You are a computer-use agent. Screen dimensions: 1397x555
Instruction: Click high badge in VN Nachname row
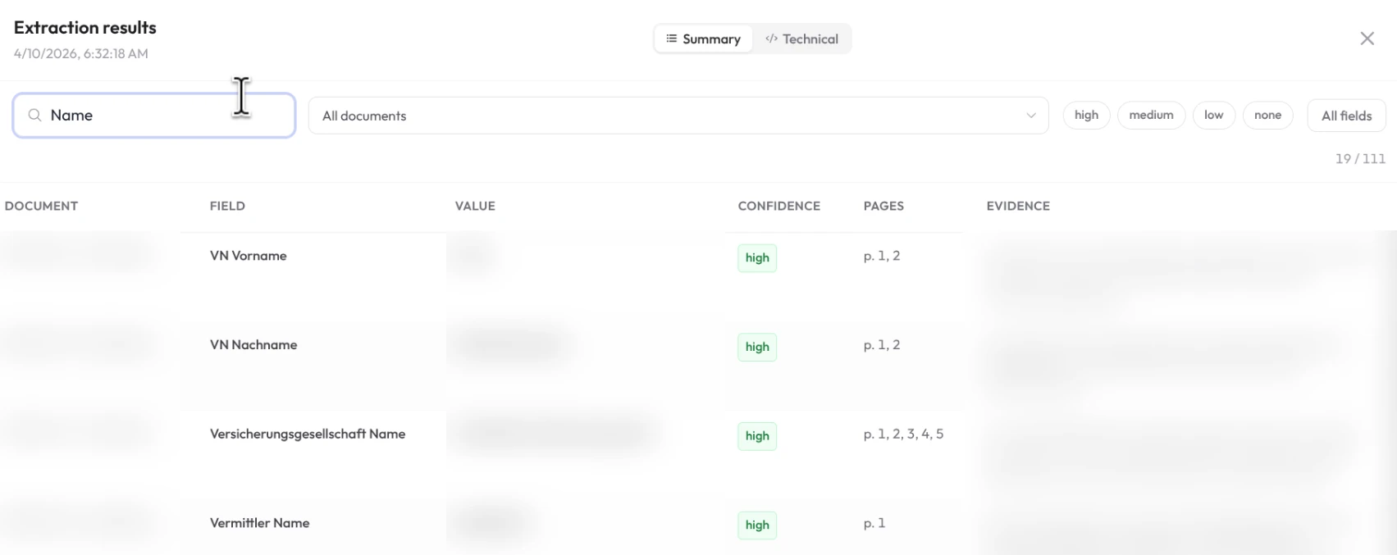(x=757, y=347)
